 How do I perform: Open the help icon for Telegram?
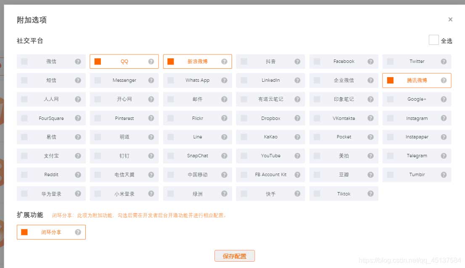pos(444,156)
